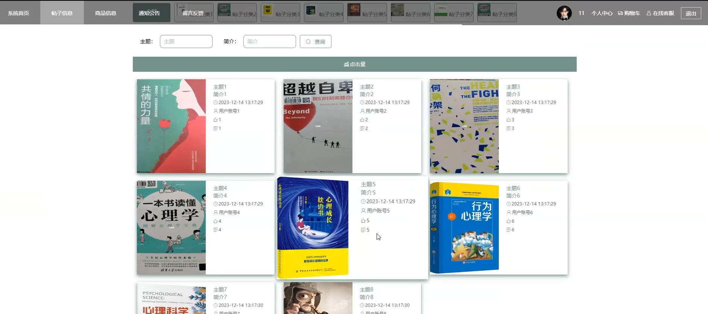Click the clock icon on 主题5 card
This screenshot has width=708, height=314.
click(x=363, y=202)
